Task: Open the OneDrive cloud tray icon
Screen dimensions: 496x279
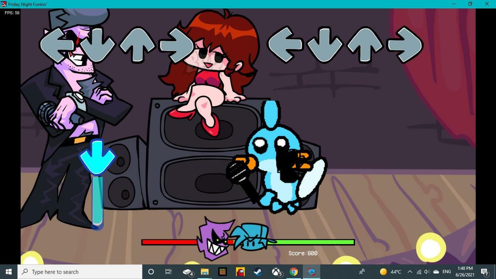Action: [x=436, y=272]
